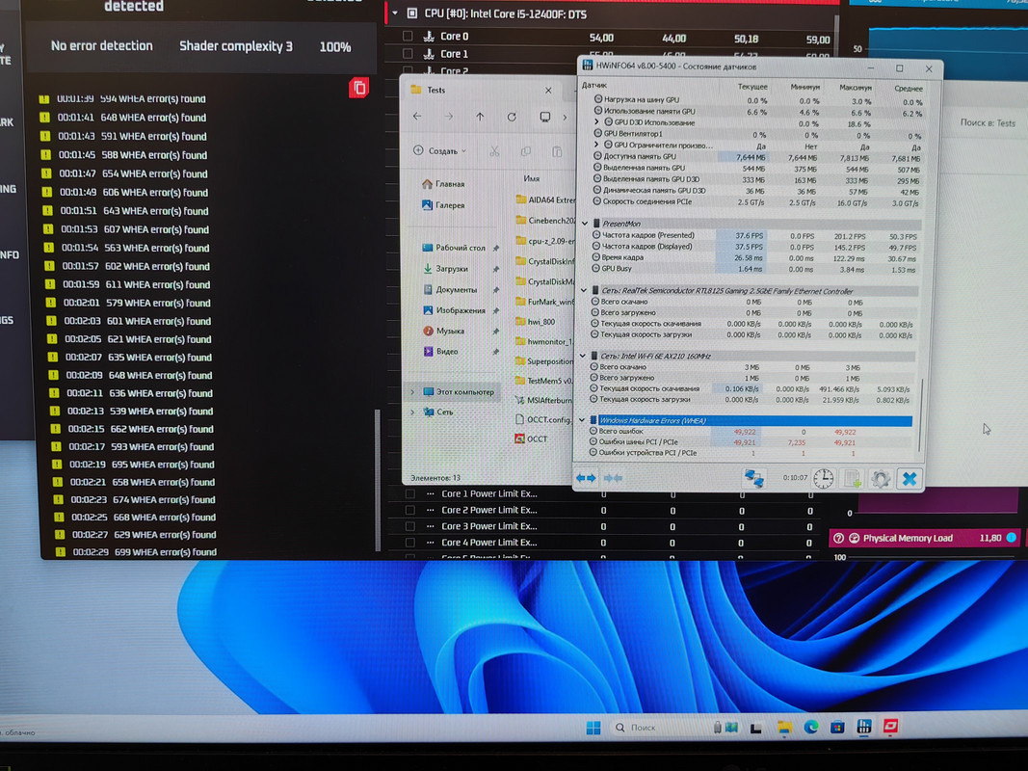Viewport: 1028px width, 771px height.
Task: Click OCCT error log vertical scrollbar
Action: (x=377, y=481)
